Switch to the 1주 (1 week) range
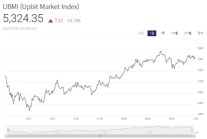207x139 pixels. point(163,33)
